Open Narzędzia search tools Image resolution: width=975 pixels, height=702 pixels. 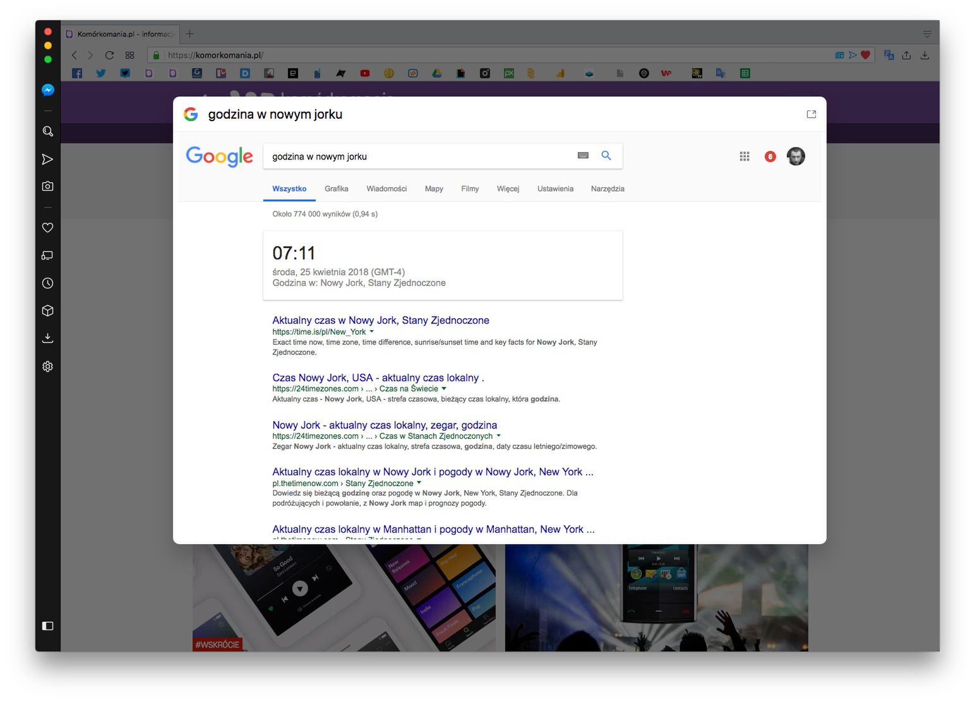tap(607, 189)
